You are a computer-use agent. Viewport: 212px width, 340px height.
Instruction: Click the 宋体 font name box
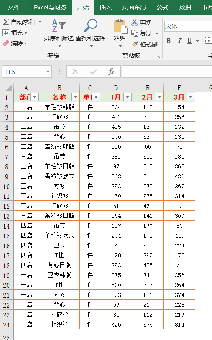pyautogui.click(x=188, y=26)
